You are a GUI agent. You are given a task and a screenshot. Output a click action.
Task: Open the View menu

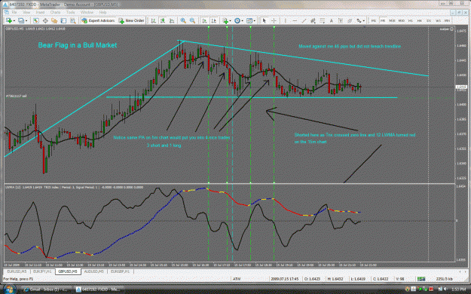tap(26, 12)
